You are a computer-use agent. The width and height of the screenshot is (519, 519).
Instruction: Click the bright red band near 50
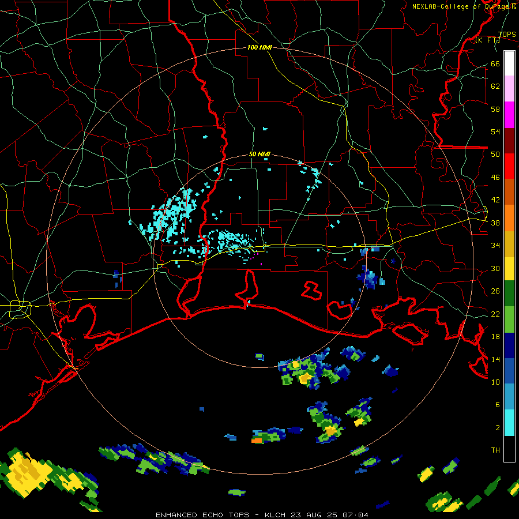(509, 166)
